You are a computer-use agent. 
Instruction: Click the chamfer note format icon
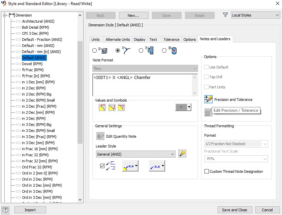pyautogui.click(x=126, y=50)
